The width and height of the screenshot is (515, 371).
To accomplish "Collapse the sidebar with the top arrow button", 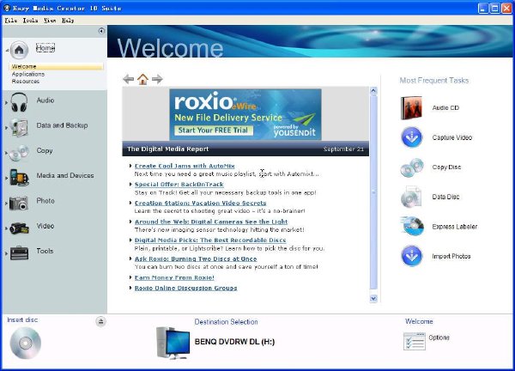I will pyautogui.click(x=101, y=31).
